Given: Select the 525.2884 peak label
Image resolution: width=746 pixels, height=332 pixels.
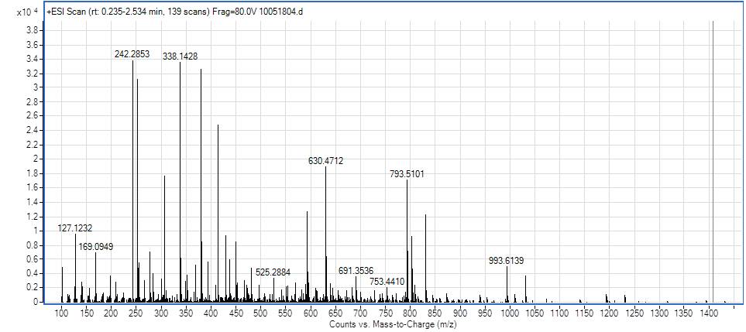Looking at the screenshot, I should tap(273, 272).
